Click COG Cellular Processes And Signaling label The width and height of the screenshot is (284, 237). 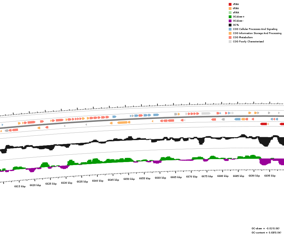pyautogui.click(x=255, y=29)
